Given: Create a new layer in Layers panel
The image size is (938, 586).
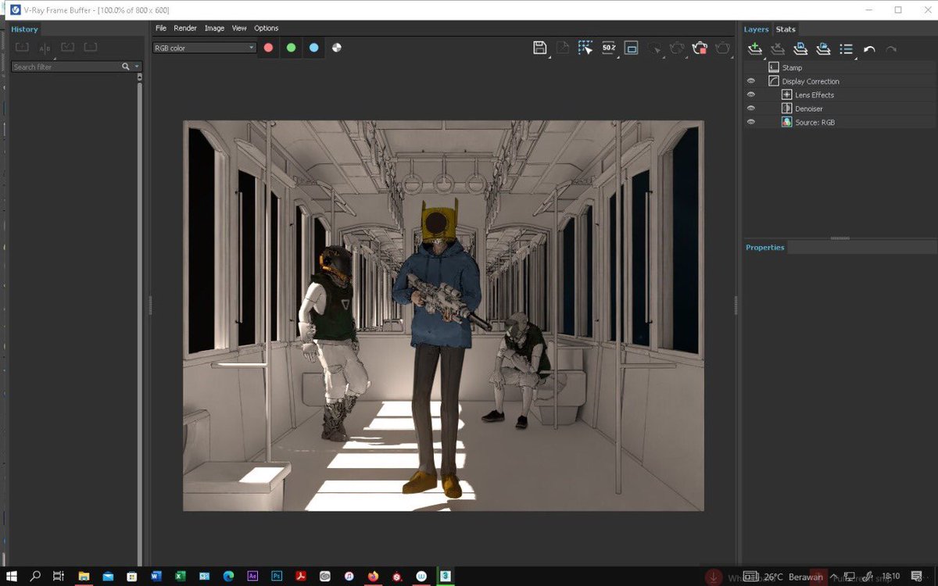Looking at the screenshot, I should pos(754,48).
